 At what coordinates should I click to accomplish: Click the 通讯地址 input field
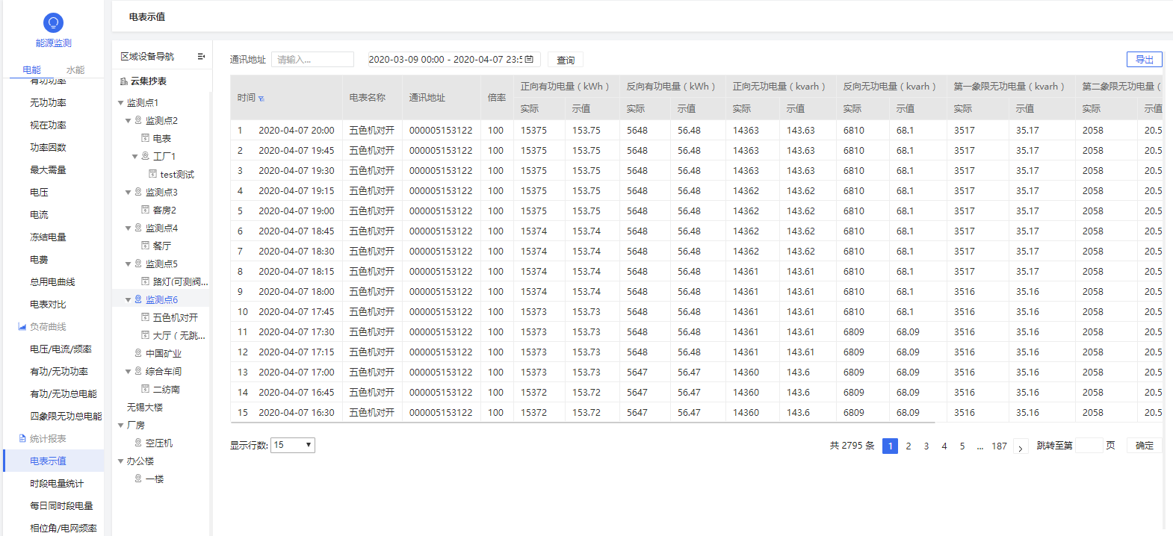(x=312, y=60)
